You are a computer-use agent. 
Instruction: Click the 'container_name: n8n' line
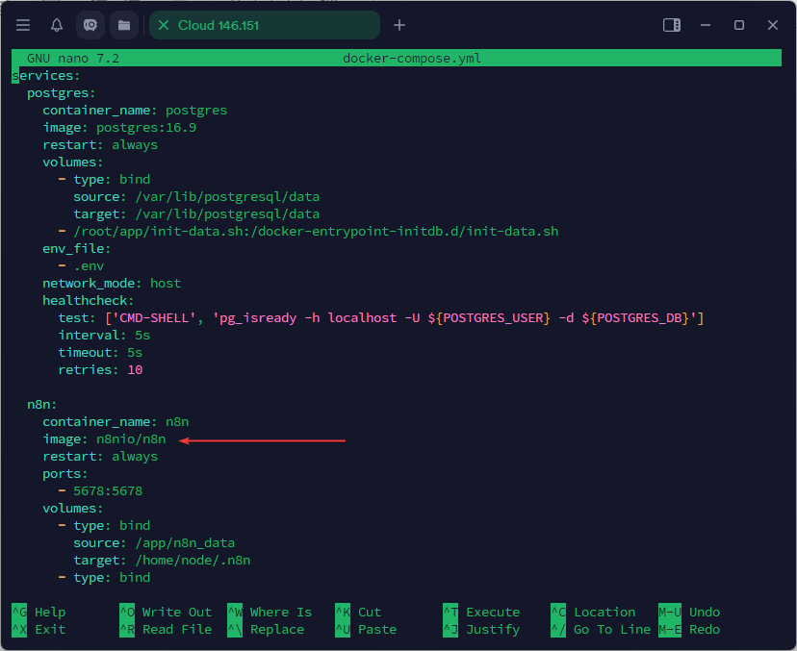[116, 421]
